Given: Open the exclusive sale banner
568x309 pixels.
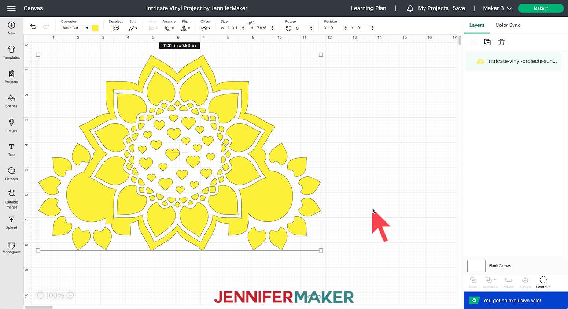Looking at the screenshot, I should (516, 300).
